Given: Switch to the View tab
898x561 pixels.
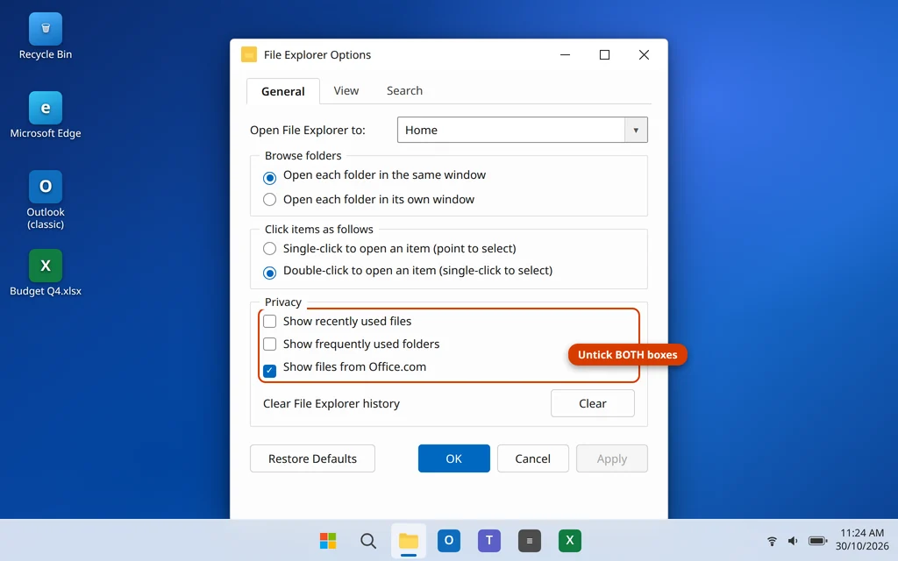Looking at the screenshot, I should point(346,90).
